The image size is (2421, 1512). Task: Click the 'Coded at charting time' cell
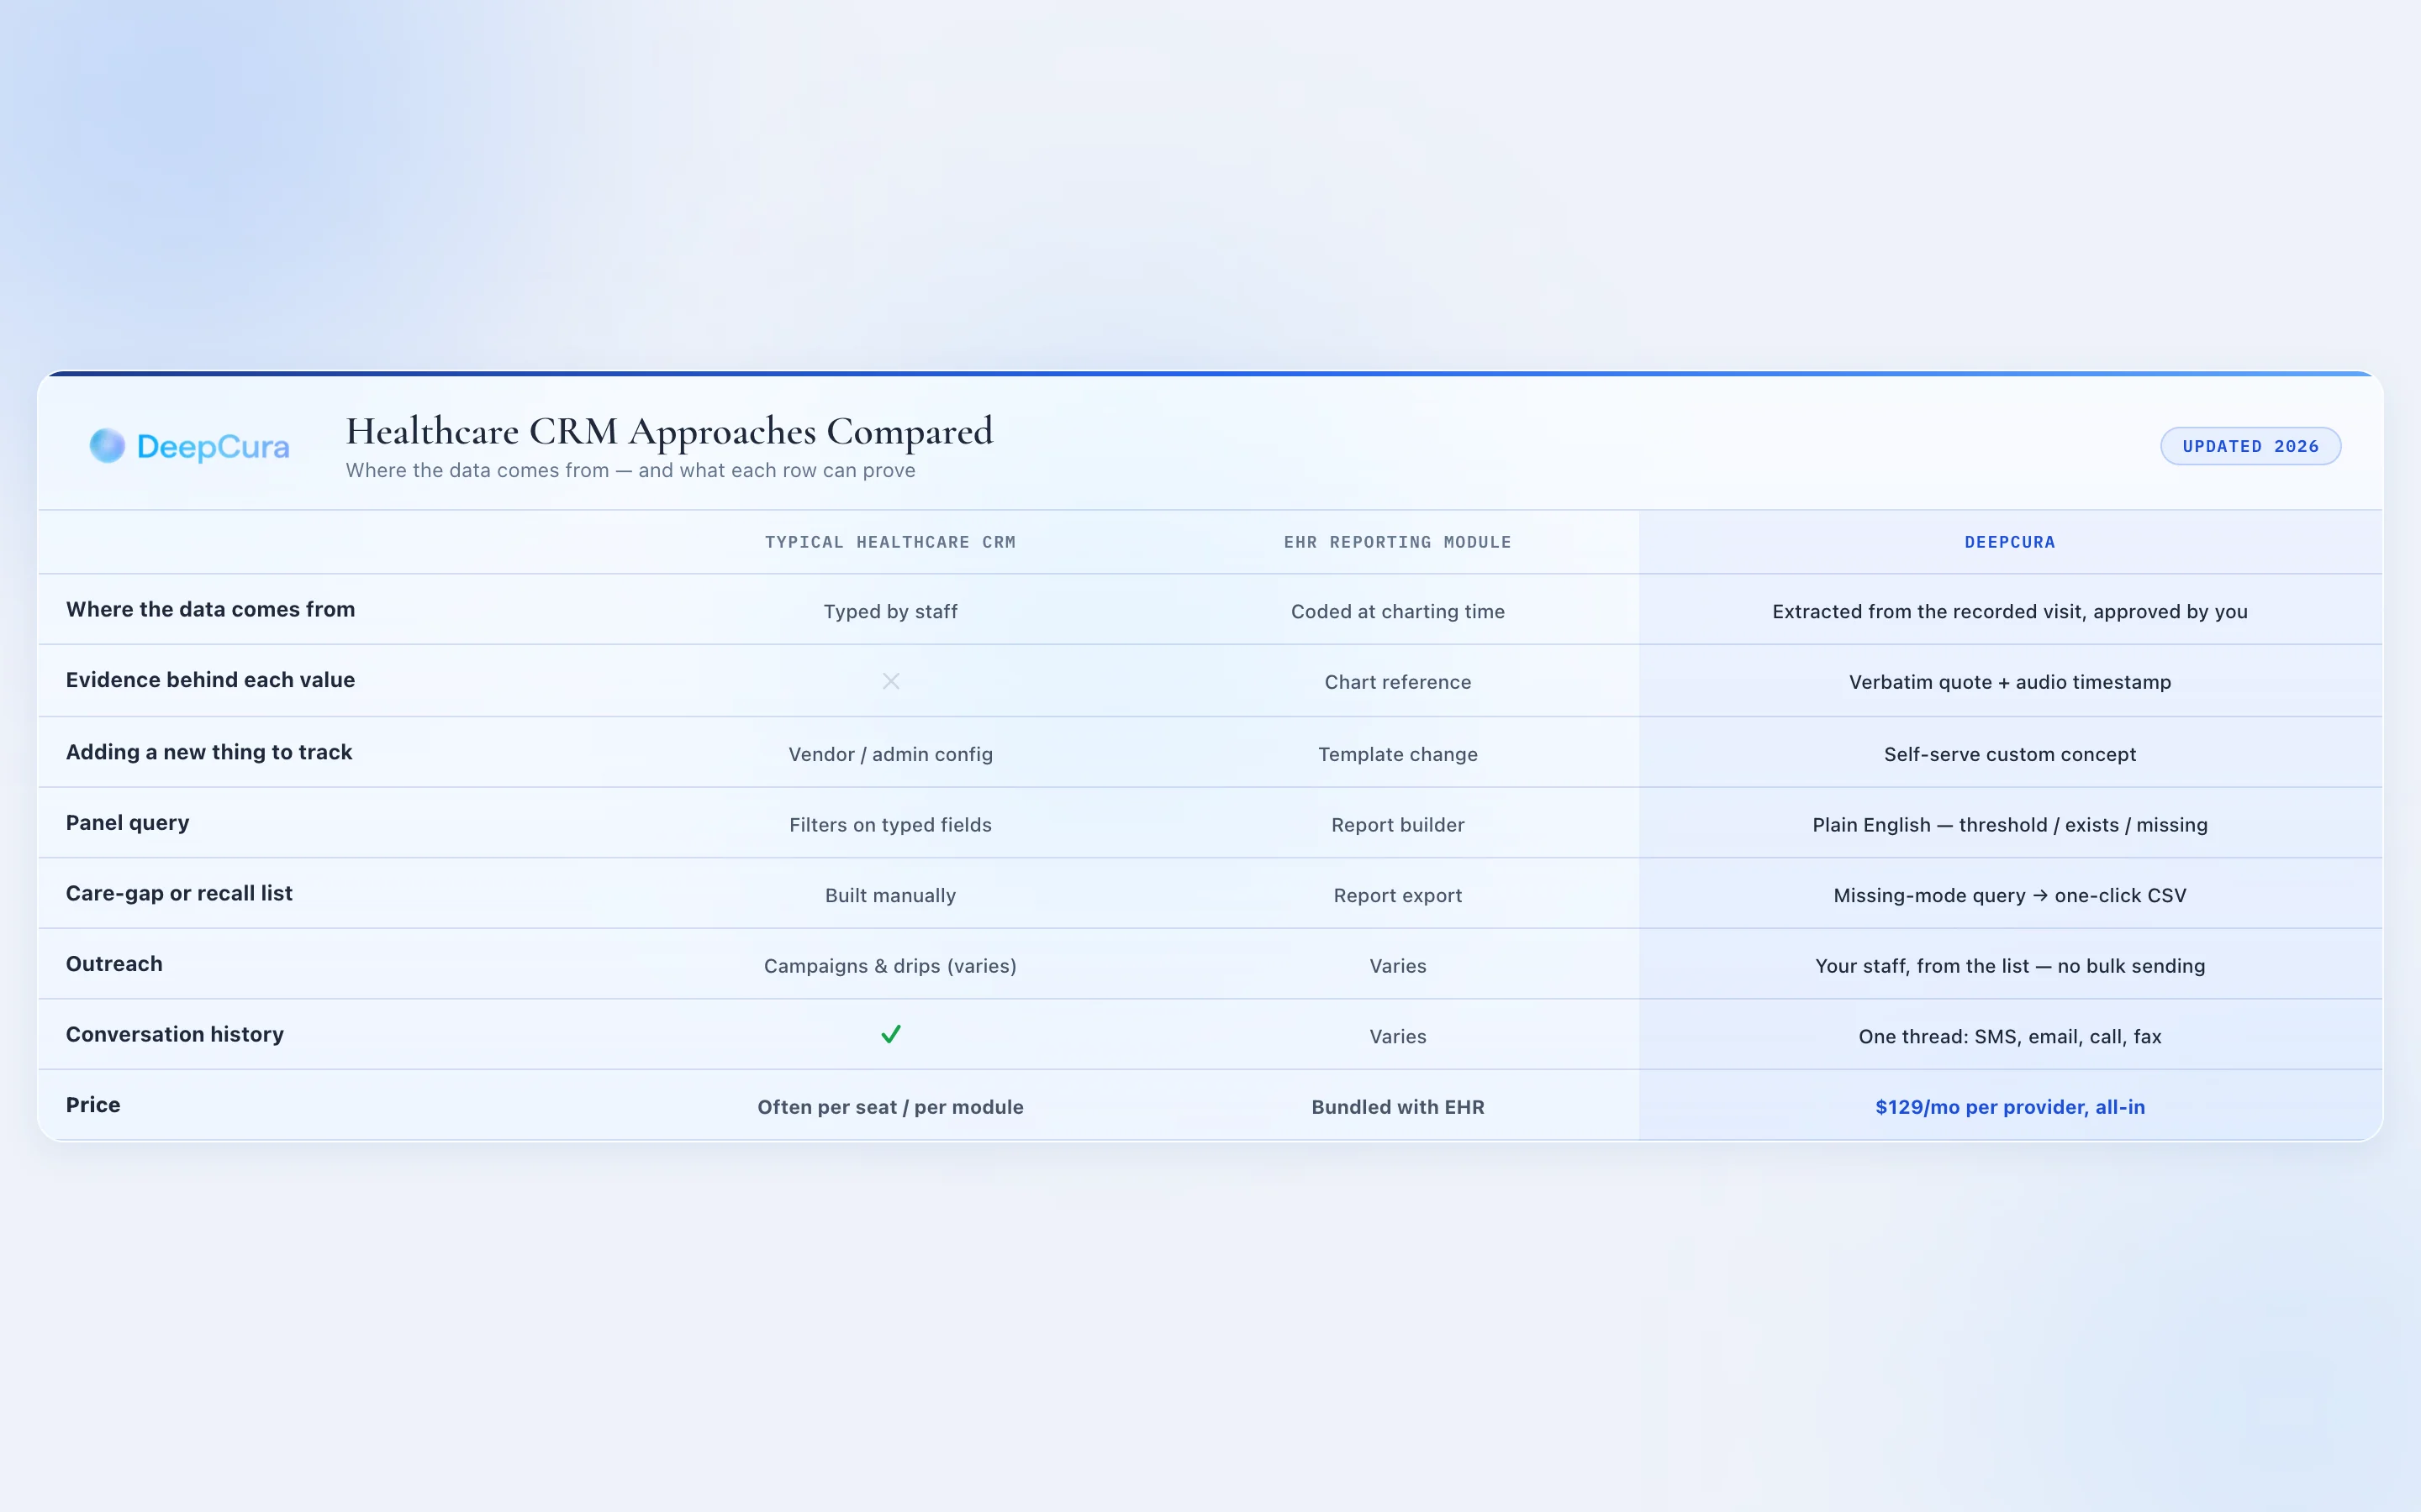pos(1398,611)
